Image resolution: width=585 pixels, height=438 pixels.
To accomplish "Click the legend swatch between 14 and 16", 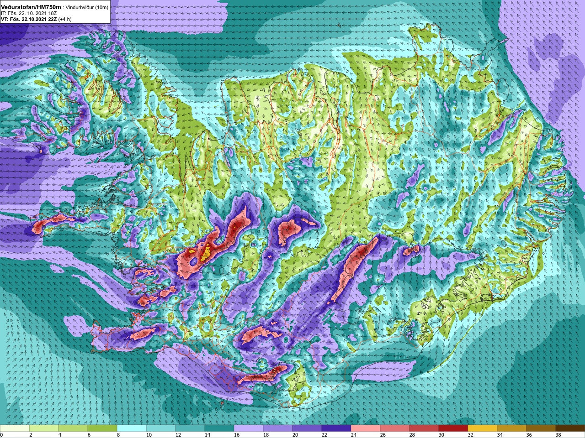I will coord(219,428).
